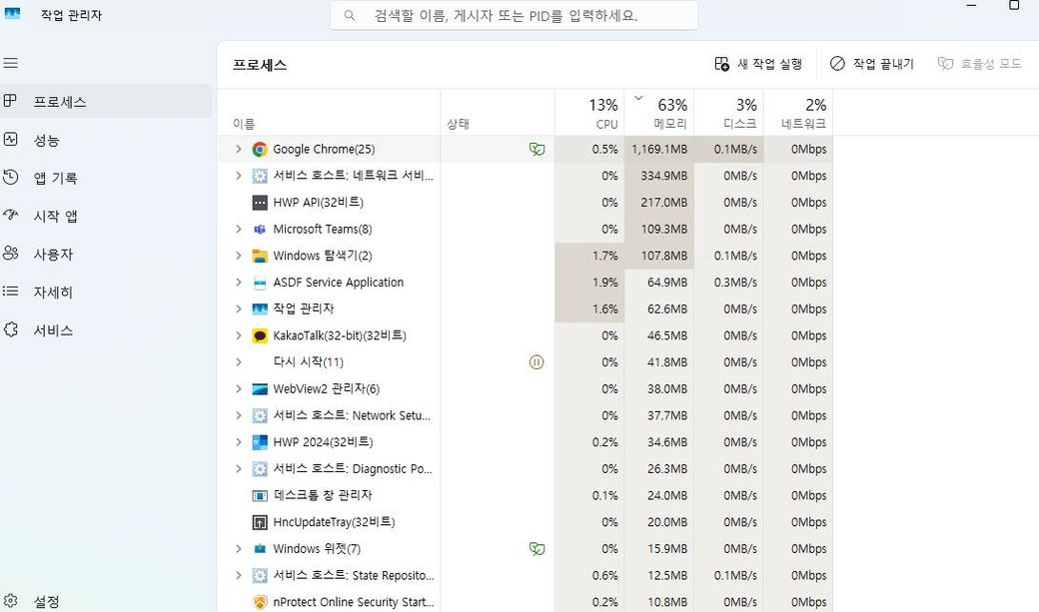This screenshot has height=612, width=1039.
Task: Click the Microsoft Teams process icon
Action: (260, 229)
